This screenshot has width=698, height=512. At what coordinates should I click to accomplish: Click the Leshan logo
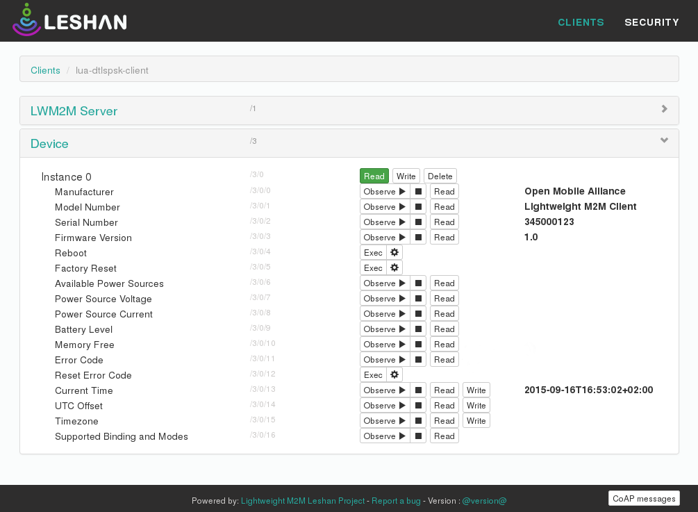coord(69,20)
